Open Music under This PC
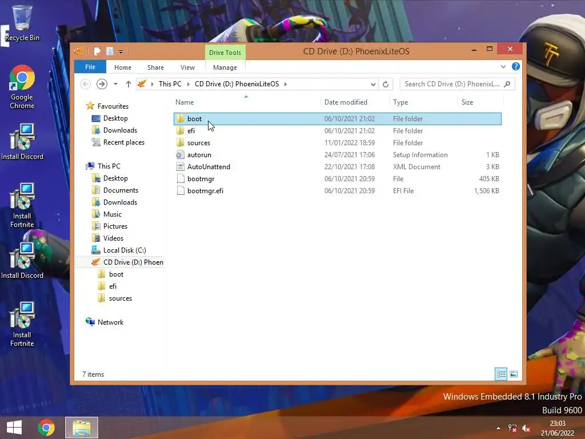 click(x=113, y=214)
